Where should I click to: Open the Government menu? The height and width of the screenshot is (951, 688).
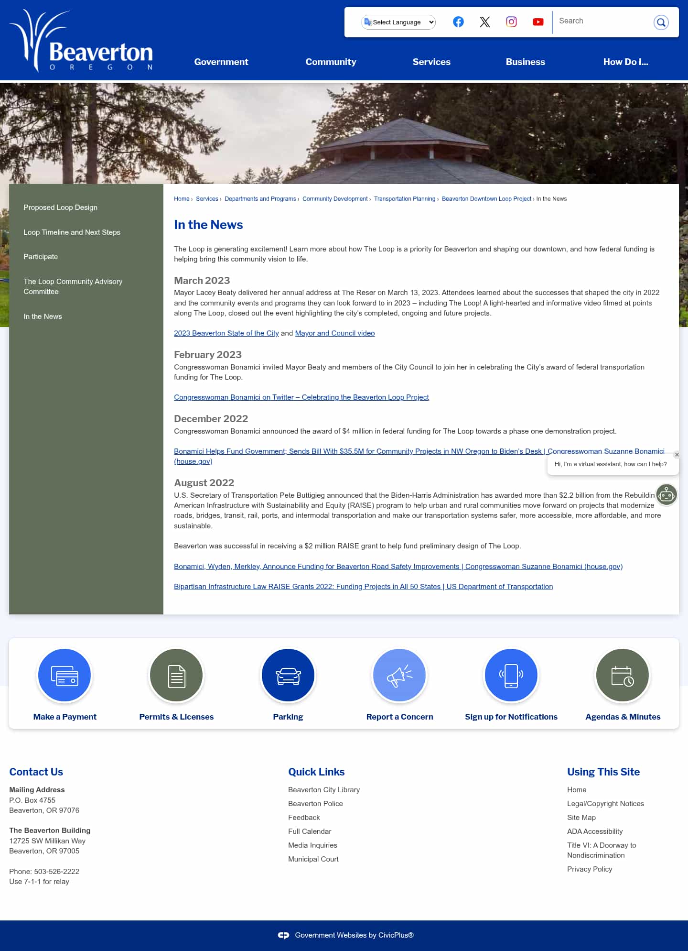[221, 62]
